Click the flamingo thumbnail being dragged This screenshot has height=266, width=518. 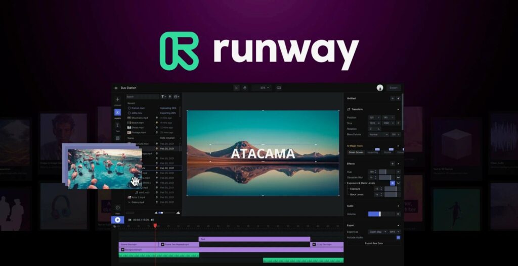coord(105,169)
